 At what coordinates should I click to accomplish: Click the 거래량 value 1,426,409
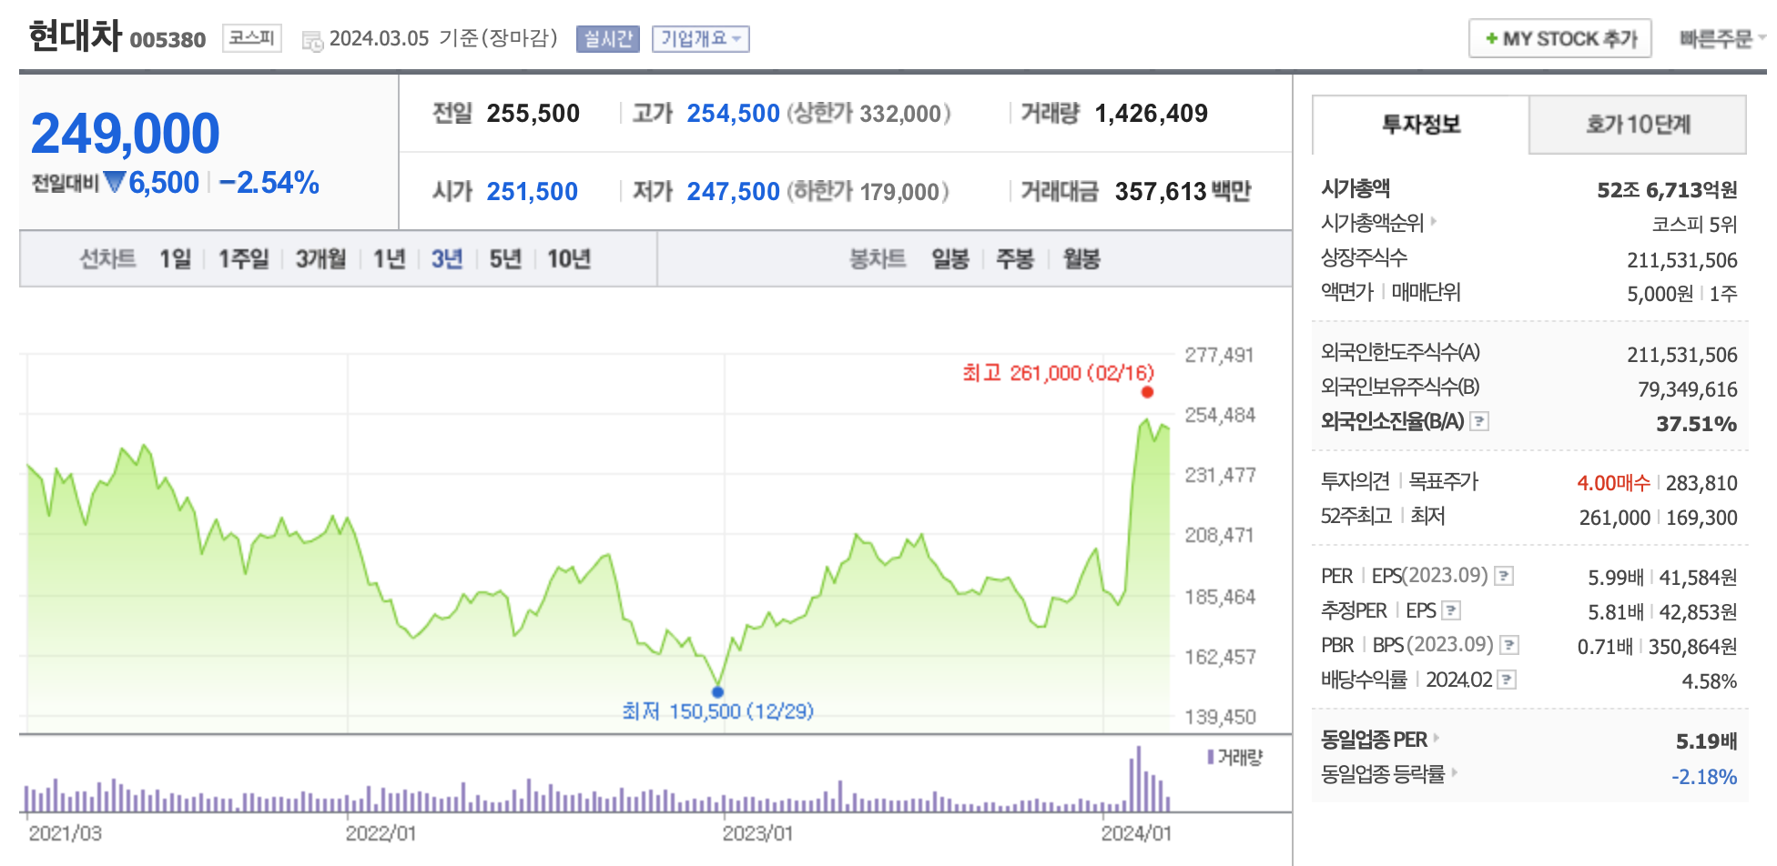(x=1151, y=114)
